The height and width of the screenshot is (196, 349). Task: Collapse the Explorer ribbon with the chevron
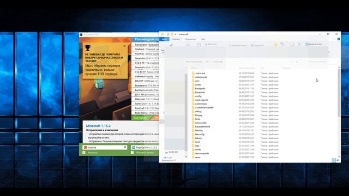point(335,39)
